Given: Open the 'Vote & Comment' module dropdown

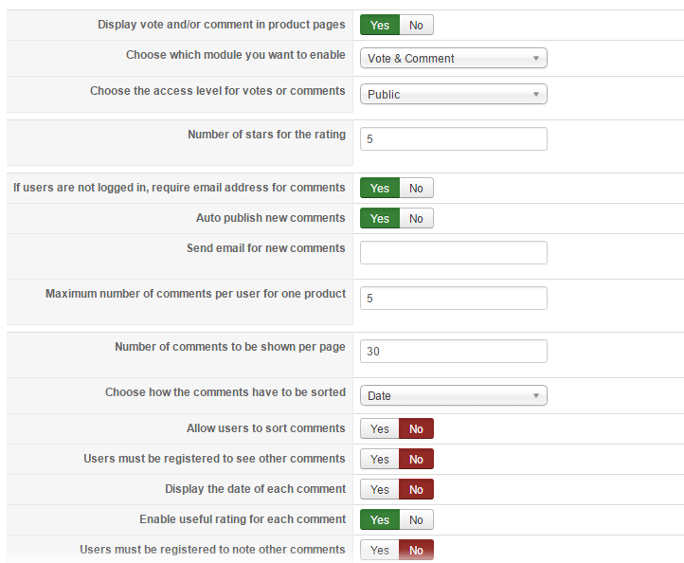Looking at the screenshot, I should 453,59.
